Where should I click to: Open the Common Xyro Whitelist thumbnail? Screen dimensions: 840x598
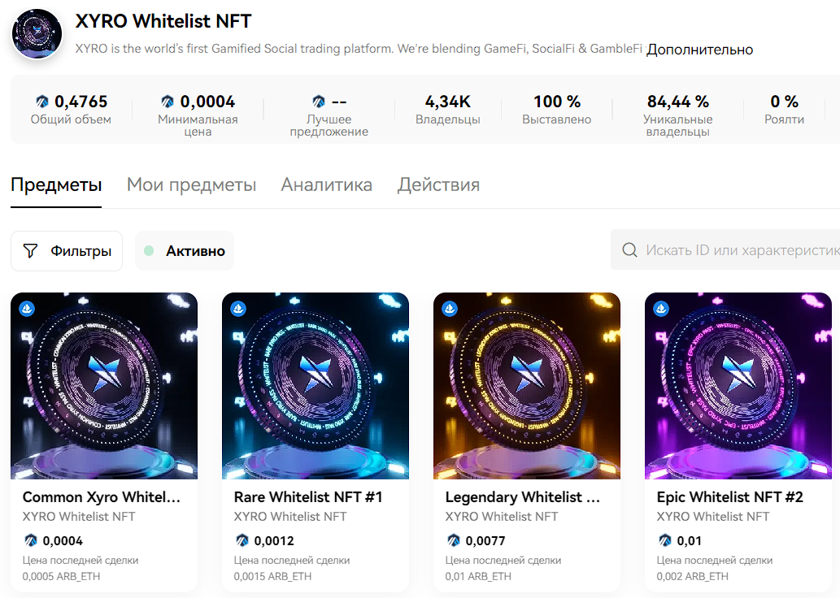(x=104, y=386)
